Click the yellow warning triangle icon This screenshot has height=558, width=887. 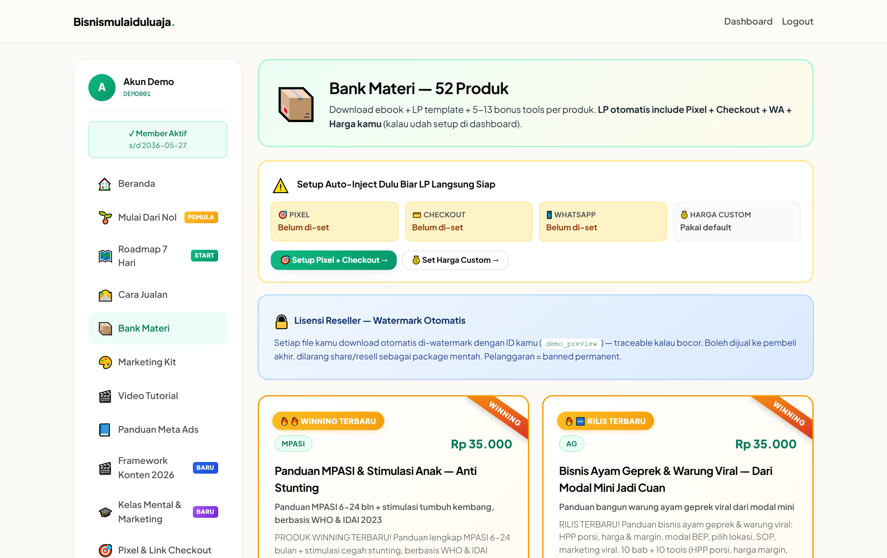click(280, 185)
